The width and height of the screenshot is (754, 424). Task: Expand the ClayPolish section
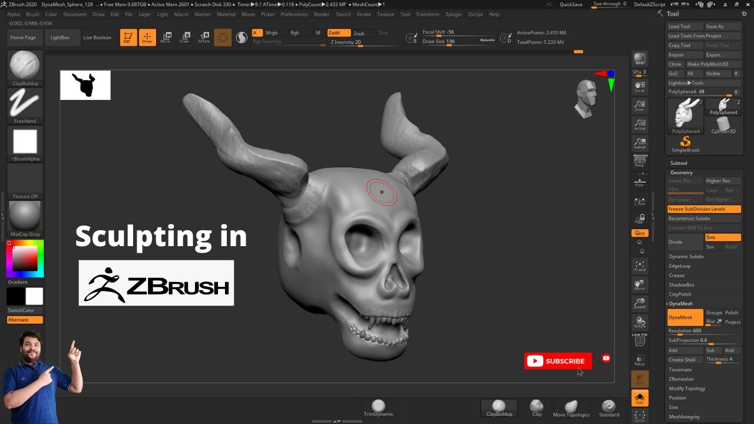(x=680, y=294)
